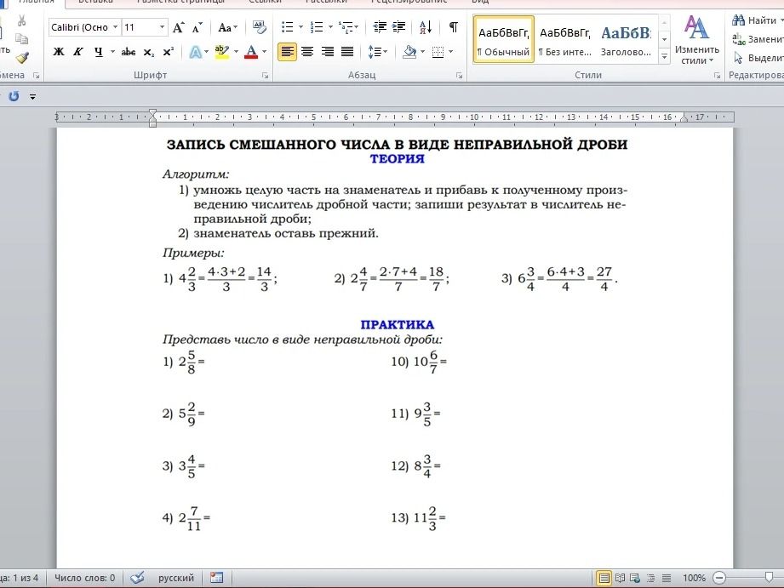
Task: Click the Найти button
Action: tap(758, 20)
